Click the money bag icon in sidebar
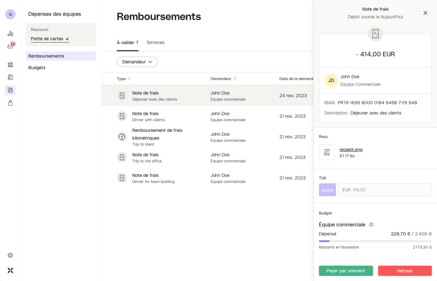The image size is (437, 281). point(10,103)
